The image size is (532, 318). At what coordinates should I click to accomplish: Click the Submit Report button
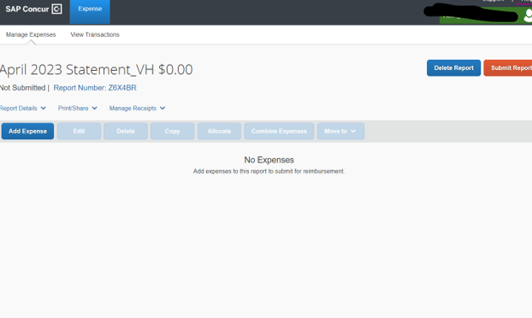click(x=508, y=68)
